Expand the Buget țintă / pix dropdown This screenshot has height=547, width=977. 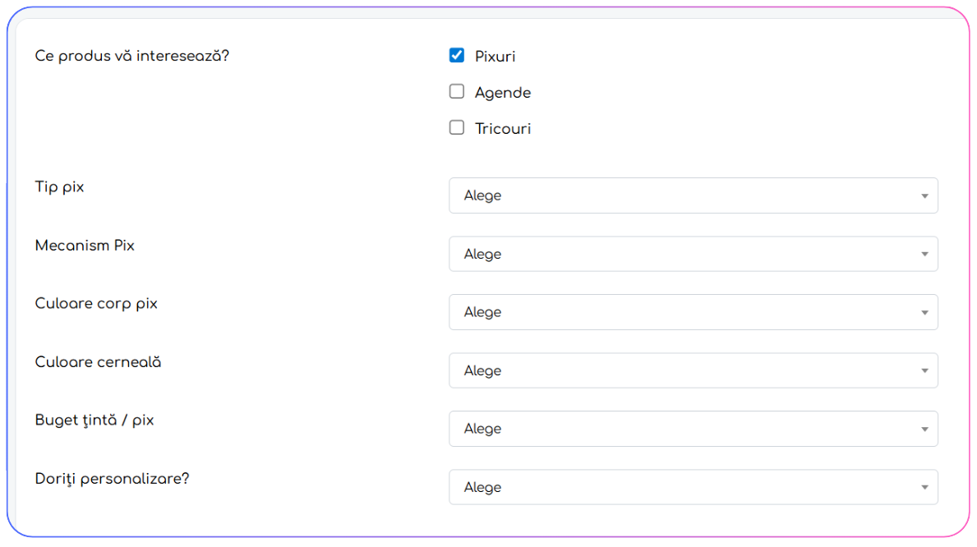(693, 430)
